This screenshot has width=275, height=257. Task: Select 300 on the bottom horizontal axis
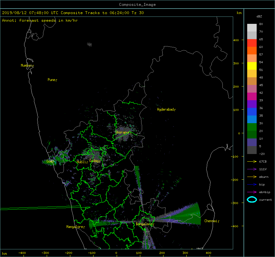click(185, 253)
